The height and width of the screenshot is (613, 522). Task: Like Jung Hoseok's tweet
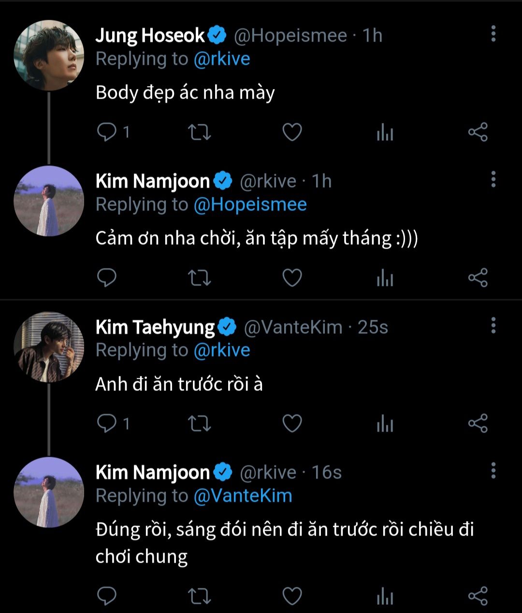292,132
